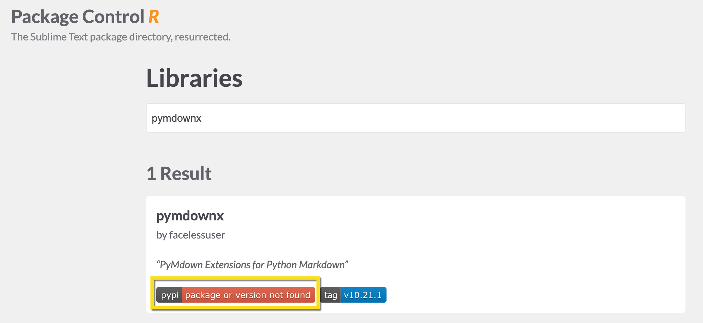Open the Package Control home title
The height and width of the screenshot is (323, 703).
point(78,17)
